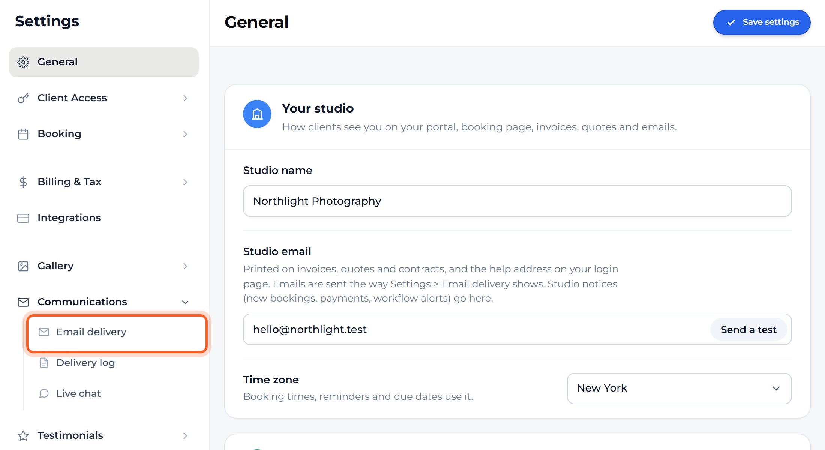Expand the Booking section chevron

(185, 134)
